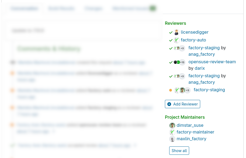Click the factory-auto reviewer avatar
Viewport: 246px width, 158px height.
tap(176, 40)
